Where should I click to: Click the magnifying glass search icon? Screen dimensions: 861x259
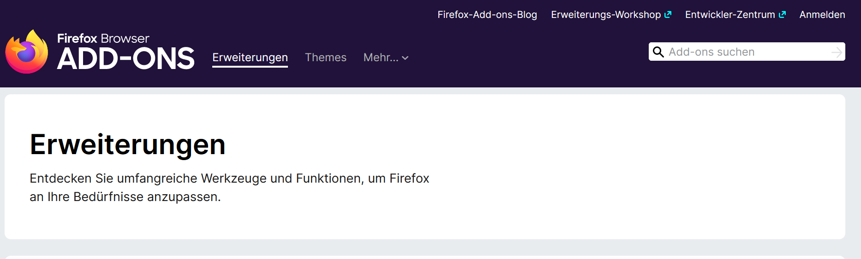(x=658, y=52)
